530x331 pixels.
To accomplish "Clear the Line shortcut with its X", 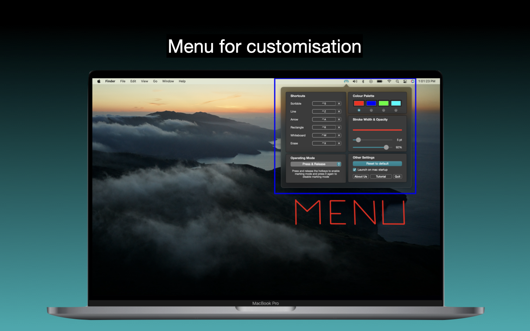I will (339, 111).
